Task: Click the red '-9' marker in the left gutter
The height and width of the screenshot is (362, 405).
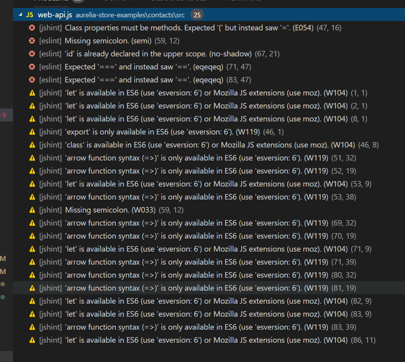Action: pyautogui.click(x=5, y=115)
